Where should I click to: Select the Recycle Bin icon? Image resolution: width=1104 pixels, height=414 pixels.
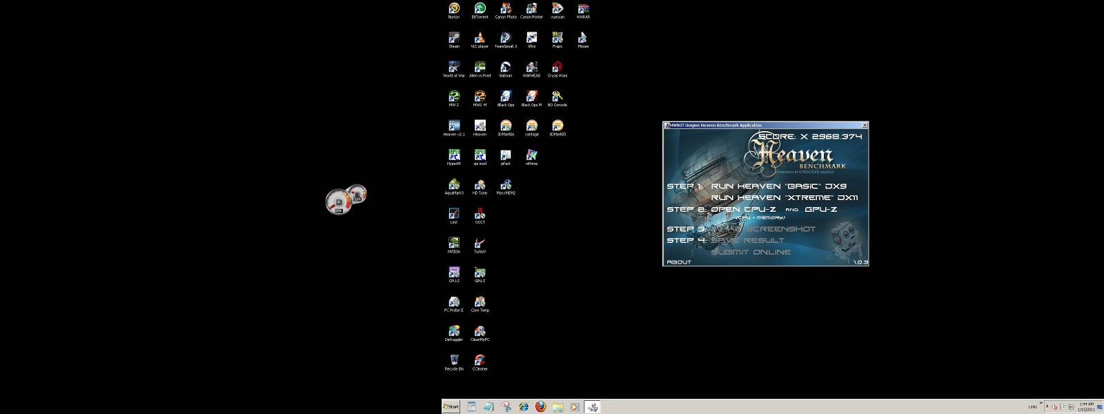coord(454,362)
